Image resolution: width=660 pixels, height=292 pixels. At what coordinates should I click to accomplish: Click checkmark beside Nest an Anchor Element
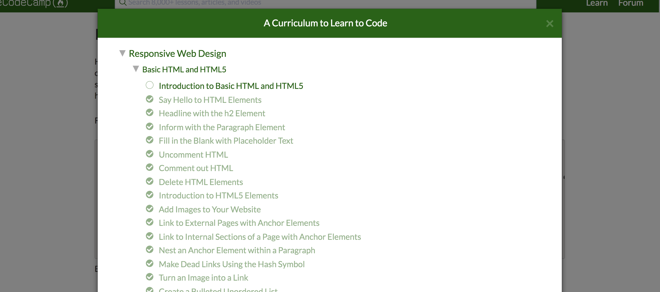click(x=150, y=249)
